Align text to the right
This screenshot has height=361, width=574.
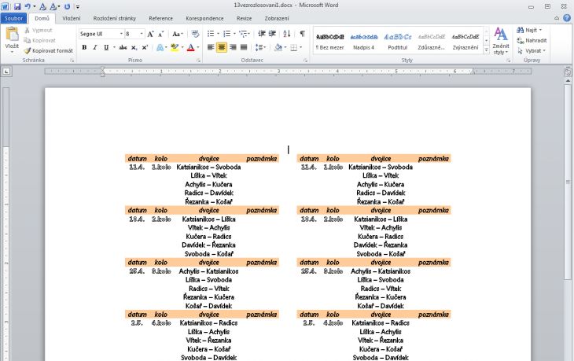click(x=233, y=47)
